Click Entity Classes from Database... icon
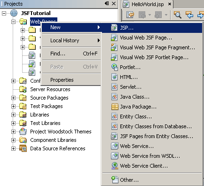Screen dimensions: 204x186 click(114, 126)
